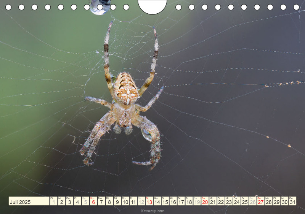
Task: Select day 23 cell
Action: point(229,201)
